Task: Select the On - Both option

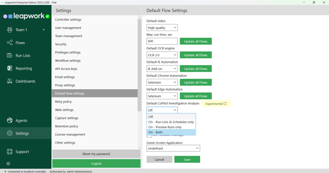Action: [x=171, y=132]
